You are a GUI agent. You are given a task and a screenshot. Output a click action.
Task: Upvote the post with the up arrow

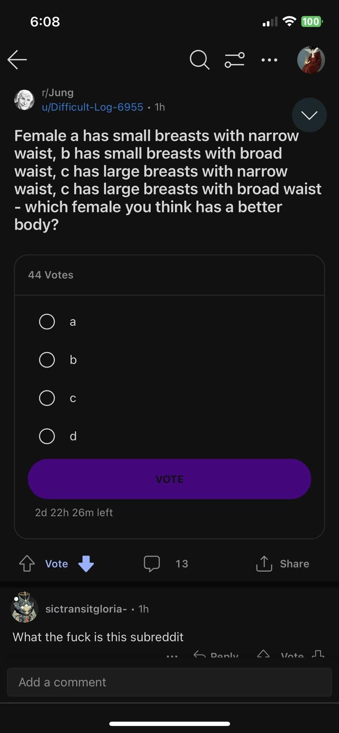tap(27, 564)
